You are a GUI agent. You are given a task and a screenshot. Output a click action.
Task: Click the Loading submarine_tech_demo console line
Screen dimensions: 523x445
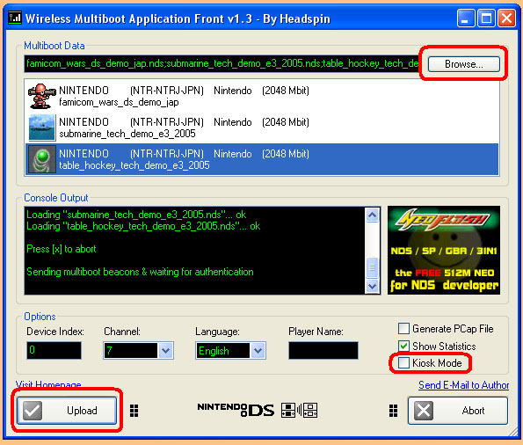click(136, 215)
